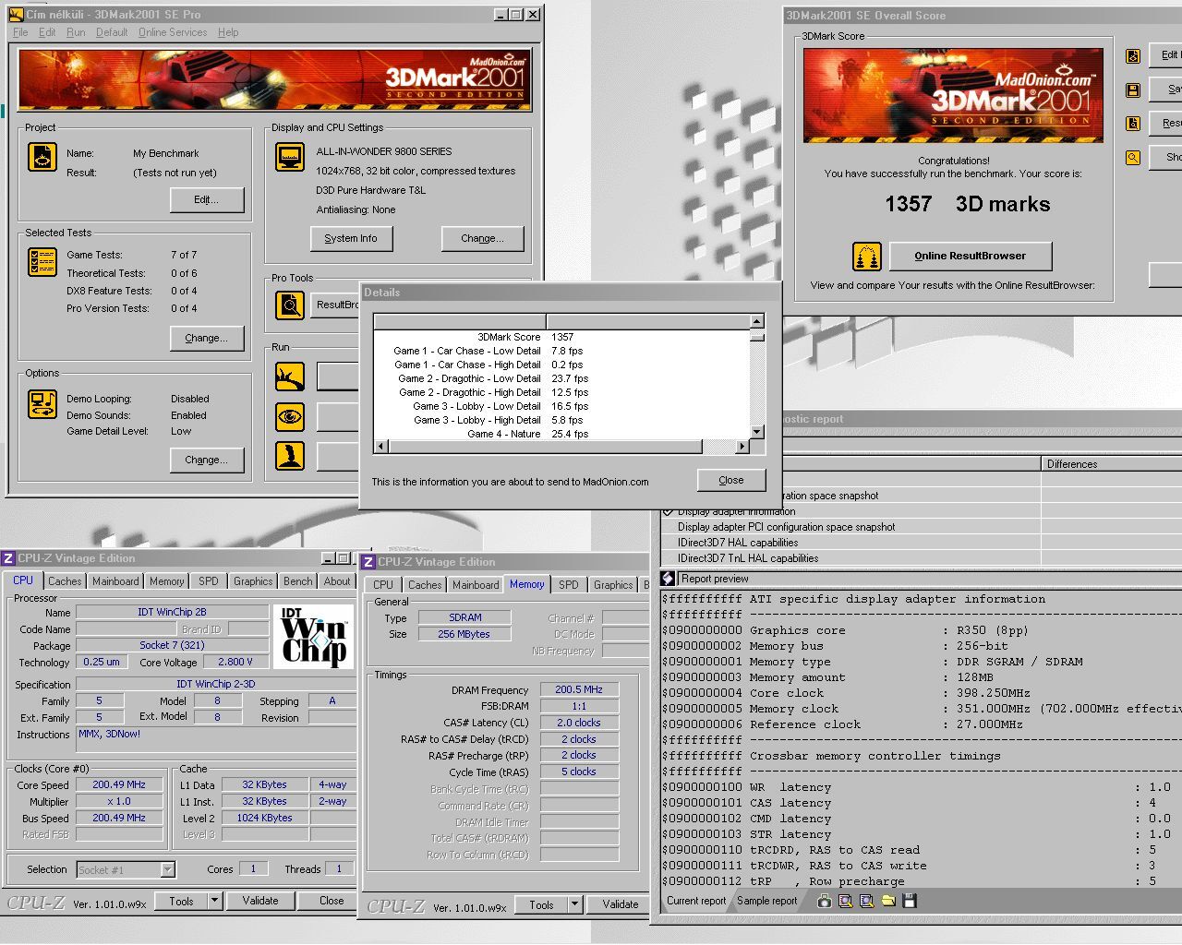Open the Help menu in 3DMark2001
Image resolution: width=1182 pixels, height=945 pixels.
tap(228, 32)
